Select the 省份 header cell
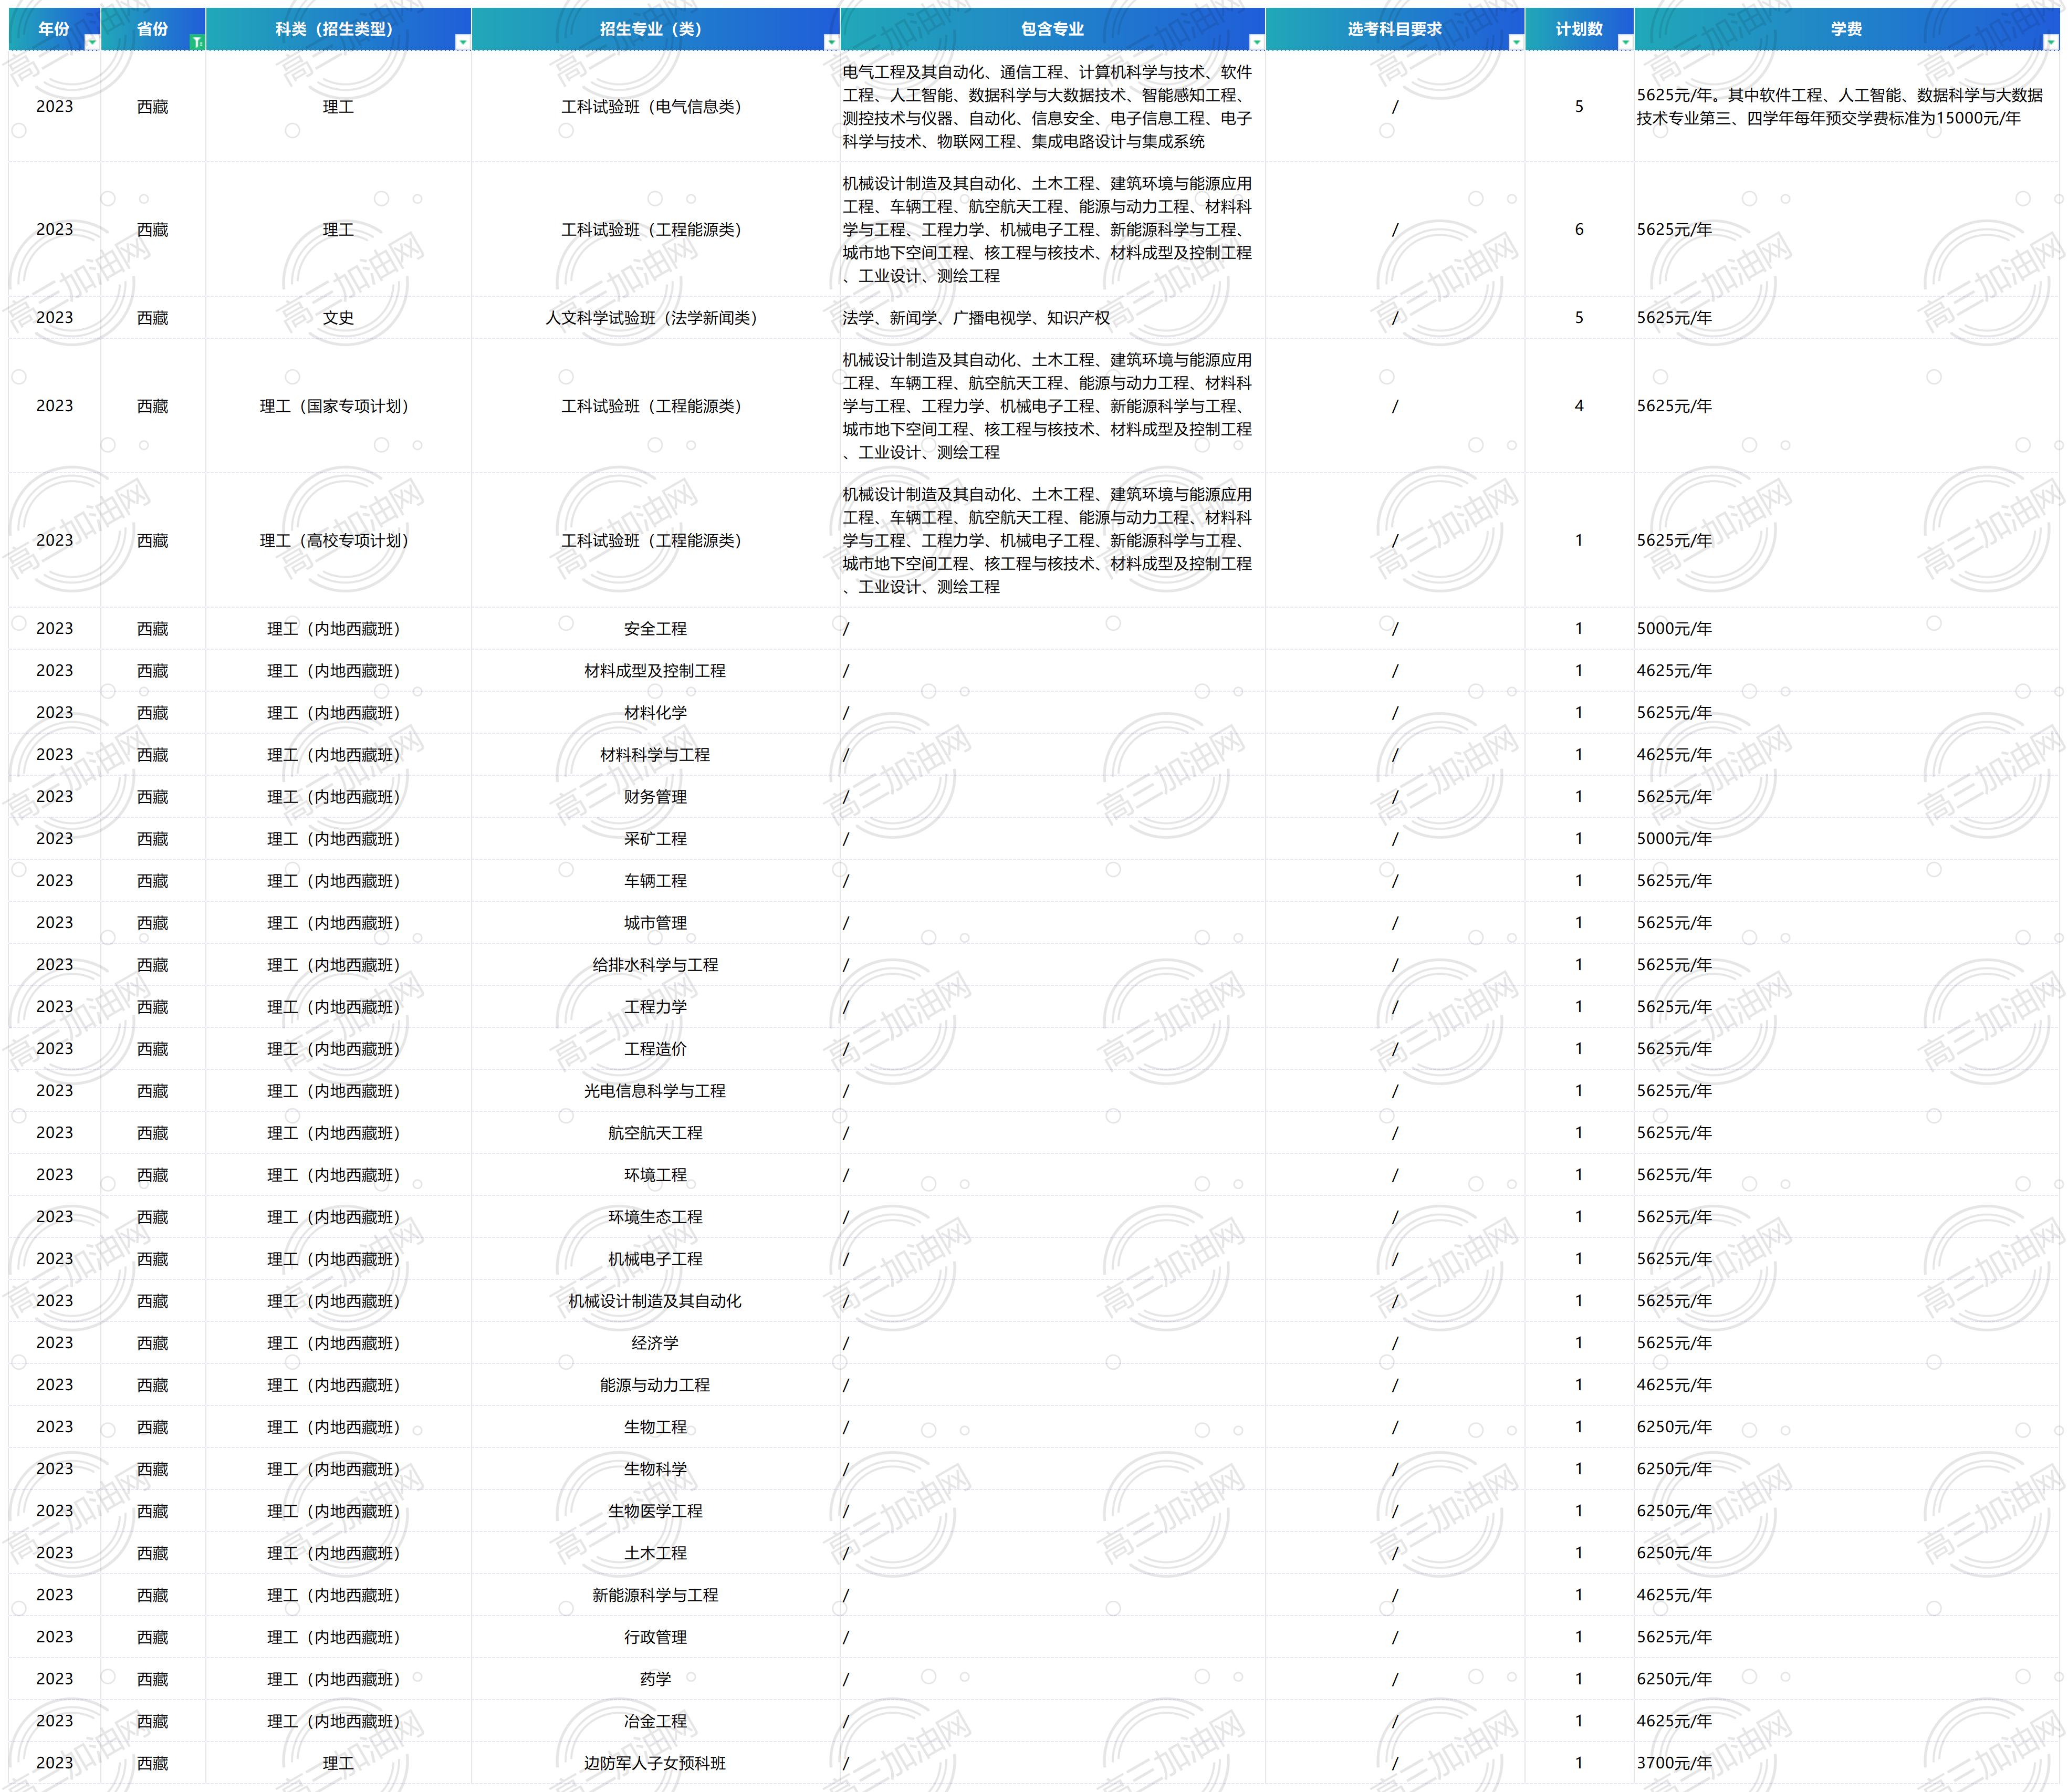The height and width of the screenshot is (1792, 2068). pyautogui.click(x=153, y=29)
